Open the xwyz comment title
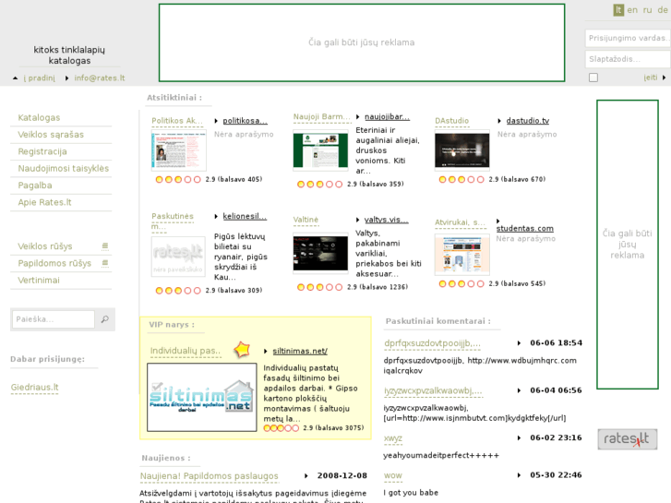This screenshot has height=503, width=671. coord(393,438)
